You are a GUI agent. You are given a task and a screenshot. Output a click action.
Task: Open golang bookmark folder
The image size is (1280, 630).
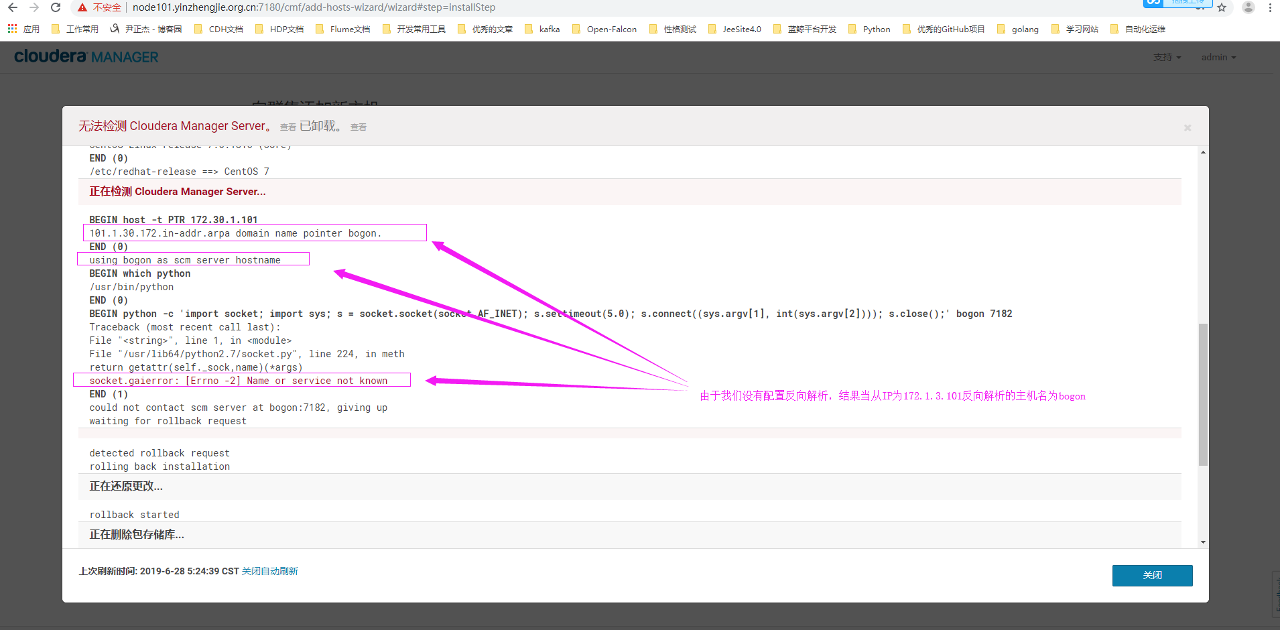pyautogui.click(x=1018, y=29)
